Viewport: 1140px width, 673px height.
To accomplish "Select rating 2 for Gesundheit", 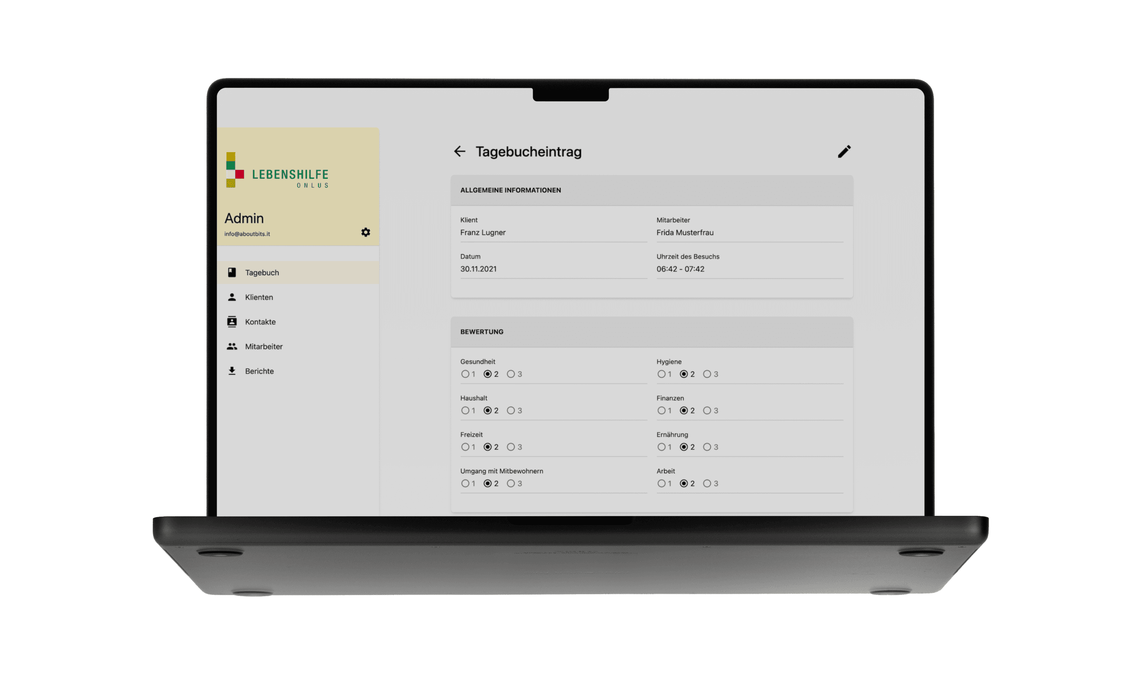I will 487,374.
